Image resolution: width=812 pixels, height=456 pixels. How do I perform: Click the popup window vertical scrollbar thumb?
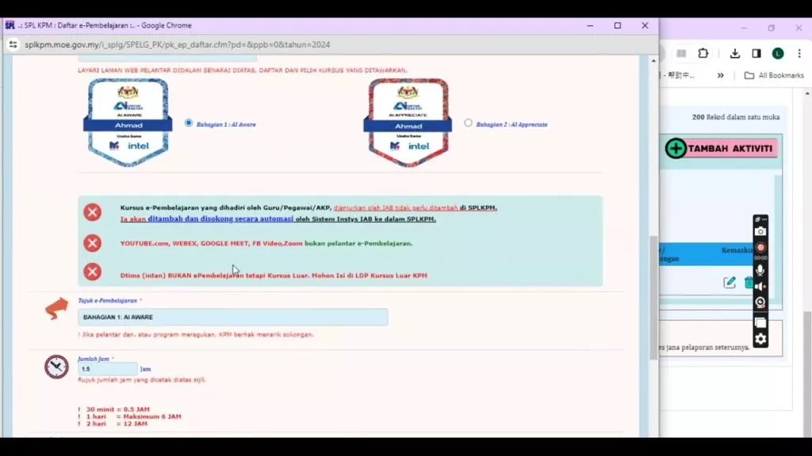tap(653, 298)
